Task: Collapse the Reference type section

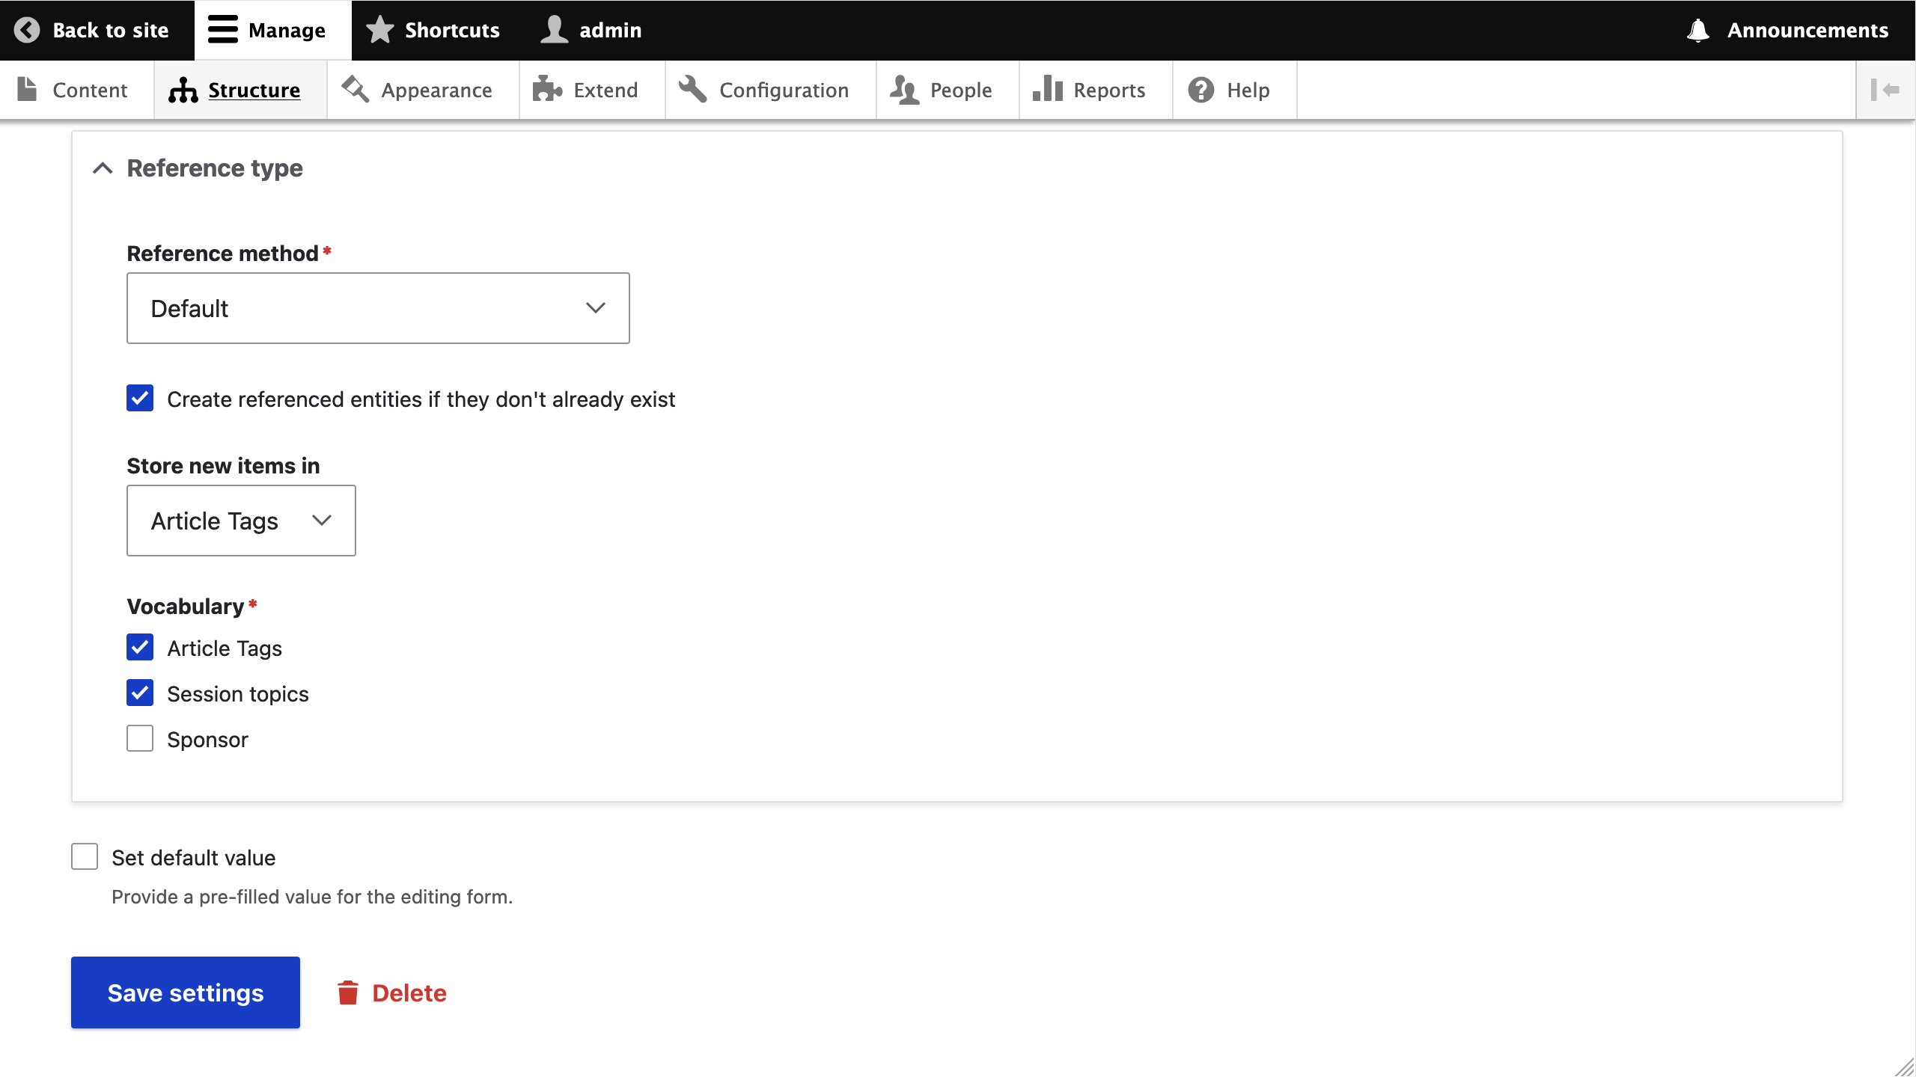Action: [103, 168]
